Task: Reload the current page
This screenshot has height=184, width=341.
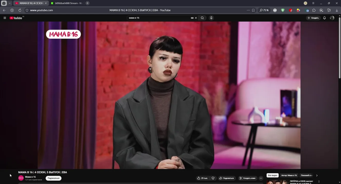Action: 20,10
